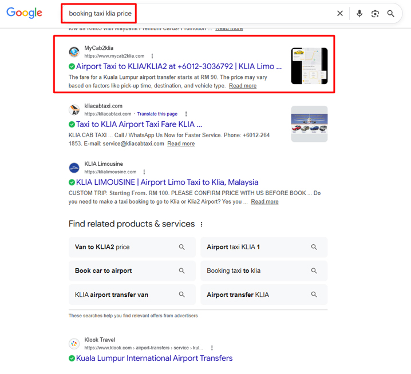
Task: Open Kuala Lumpur International Airport Transfers link
Action: tap(154, 358)
